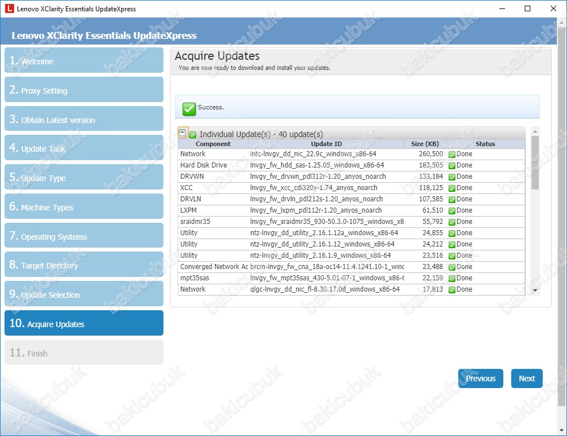
Task: Click step 10 Acquire Updates
Action: [x=84, y=323]
